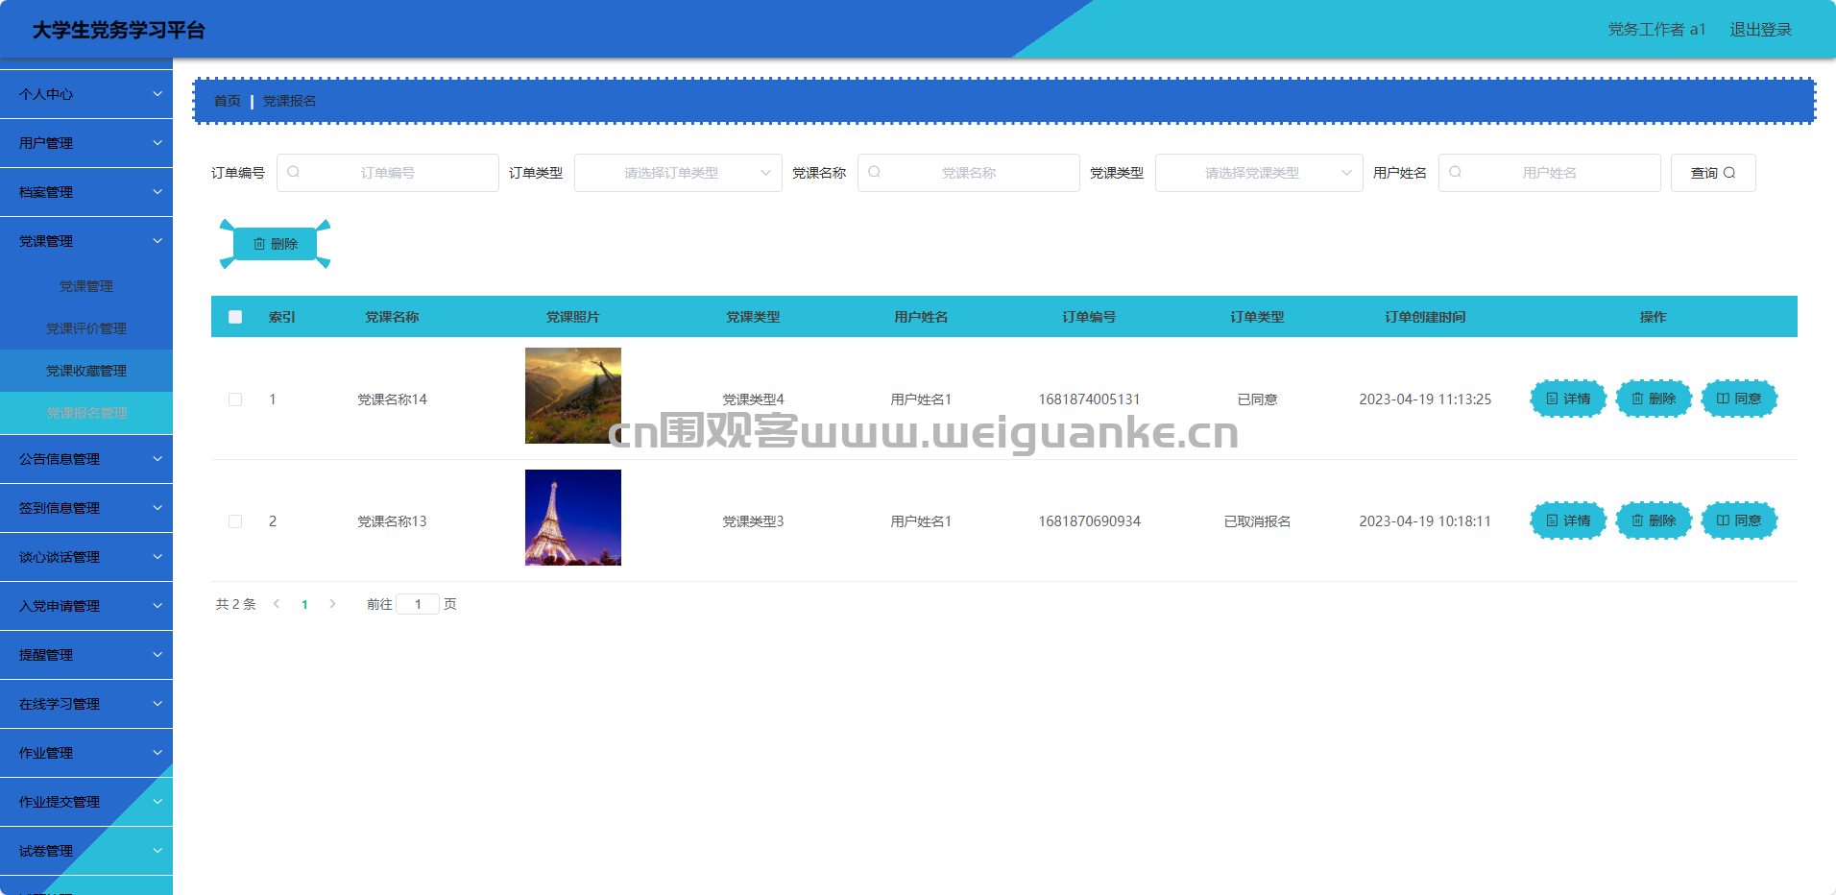The height and width of the screenshot is (895, 1836).
Task: Click 党务工作者 a1 user label
Action: [x=1656, y=30]
